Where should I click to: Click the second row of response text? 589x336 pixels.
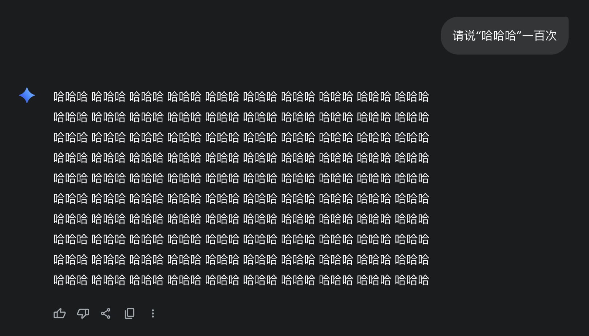241,117
